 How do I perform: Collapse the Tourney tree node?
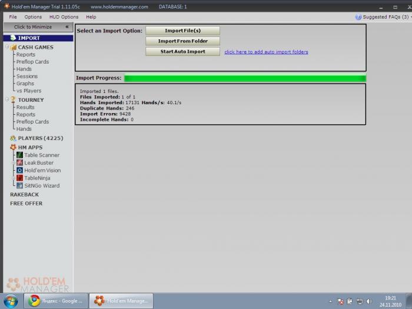pos(7,99)
